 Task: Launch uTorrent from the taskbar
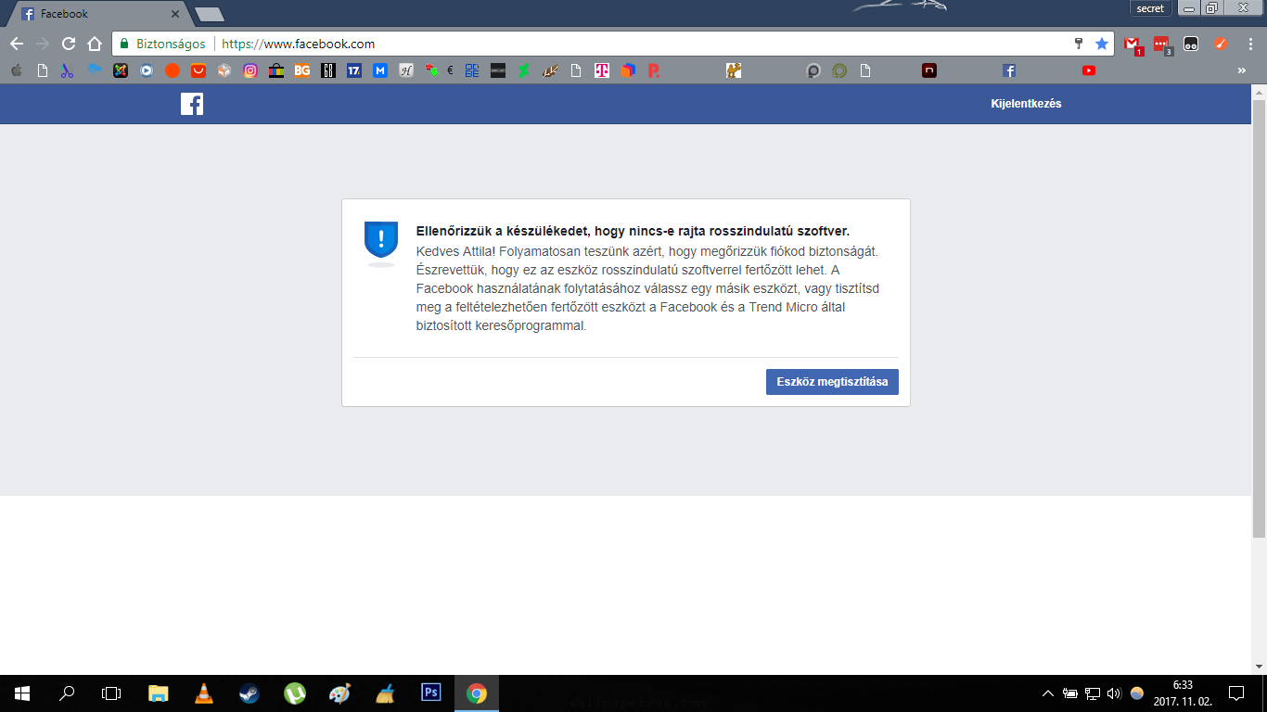pos(295,693)
